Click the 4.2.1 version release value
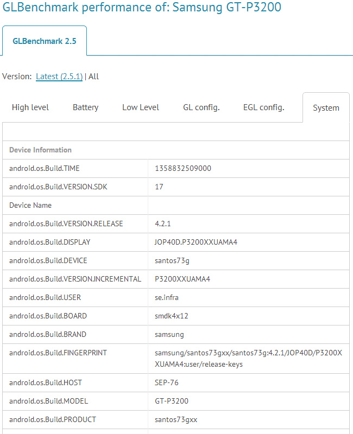353x434 pixels. [163, 224]
